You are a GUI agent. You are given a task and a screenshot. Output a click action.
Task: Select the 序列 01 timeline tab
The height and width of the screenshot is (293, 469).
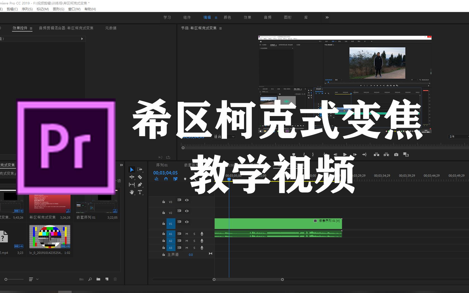(x=162, y=165)
